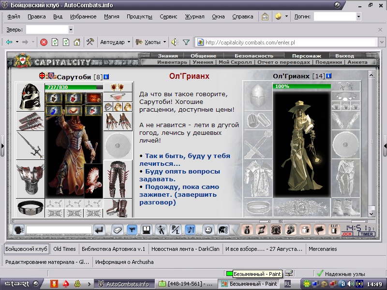Viewport: 387px width, 290px height.
Task: Click the red stop loading icon
Action: coord(44,43)
